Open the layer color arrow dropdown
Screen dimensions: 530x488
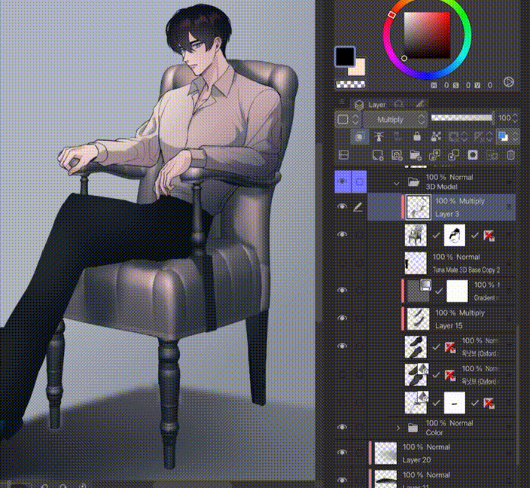tap(515, 136)
